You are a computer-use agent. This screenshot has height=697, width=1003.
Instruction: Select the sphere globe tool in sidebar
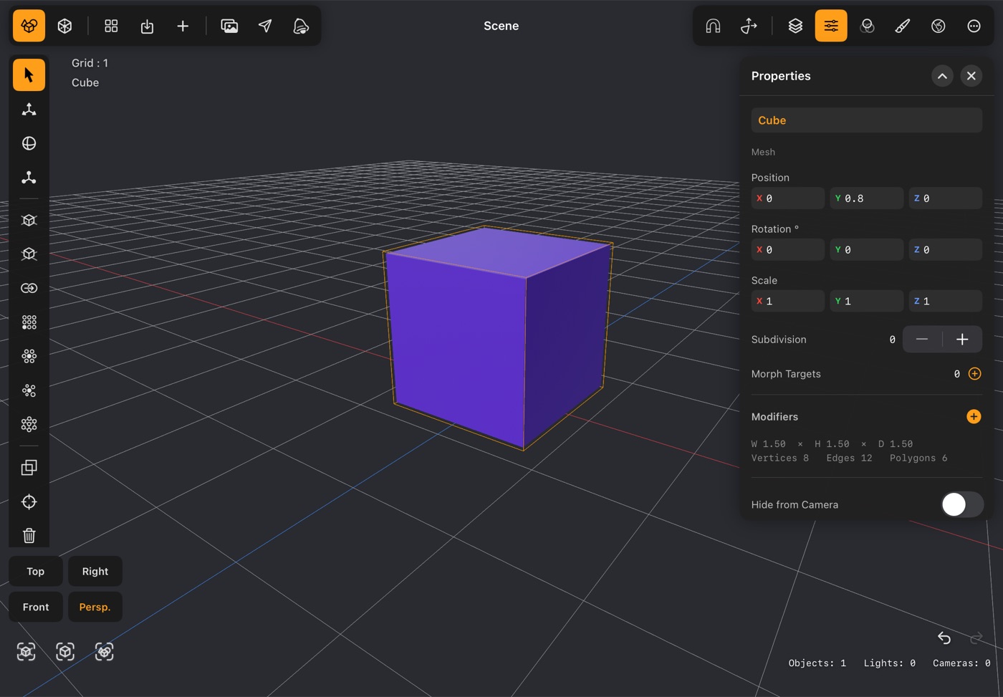(x=29, y=143)
